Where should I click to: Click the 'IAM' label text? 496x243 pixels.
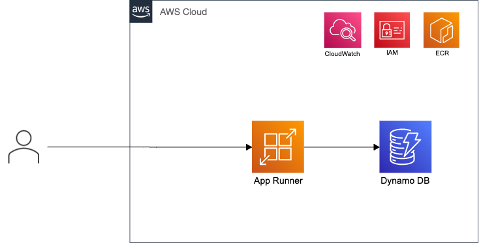click(x=392, y=53)
